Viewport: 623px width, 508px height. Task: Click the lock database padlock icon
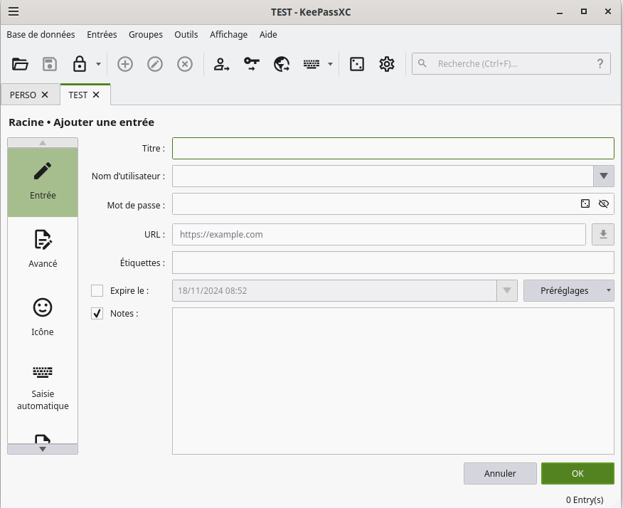click(80, 64)
